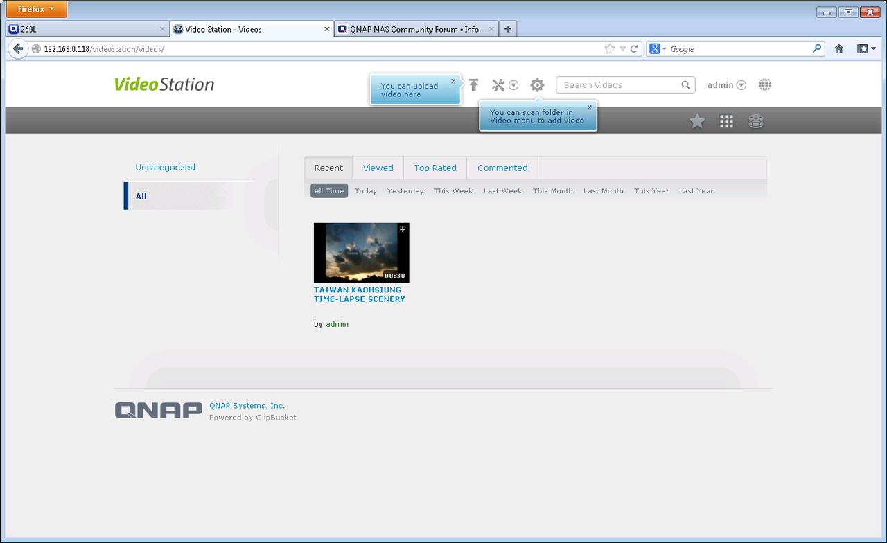The image size is (887, 543).
Task: Switch to the Viewed tab
Action: coord(378,168)
